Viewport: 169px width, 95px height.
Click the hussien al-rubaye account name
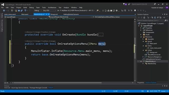point(157,8)
